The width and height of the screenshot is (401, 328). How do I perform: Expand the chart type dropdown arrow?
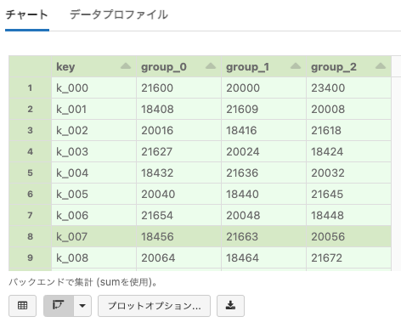click(82, 306)
